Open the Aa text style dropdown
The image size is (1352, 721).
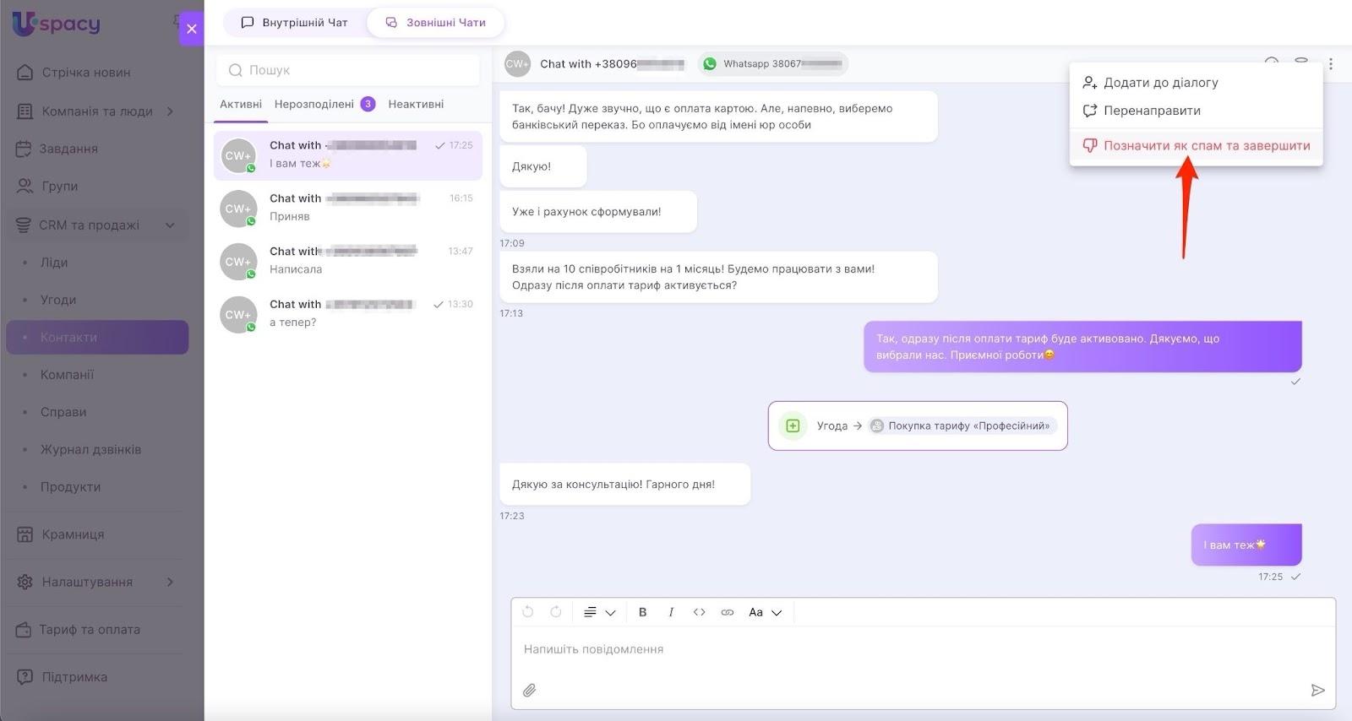click(x=765, y=612)
